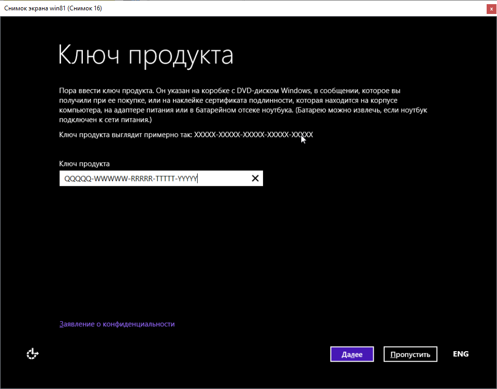Screen dimensions: 497x389
Task: Open the Ease of Access icon
Action: click(32, 354)
